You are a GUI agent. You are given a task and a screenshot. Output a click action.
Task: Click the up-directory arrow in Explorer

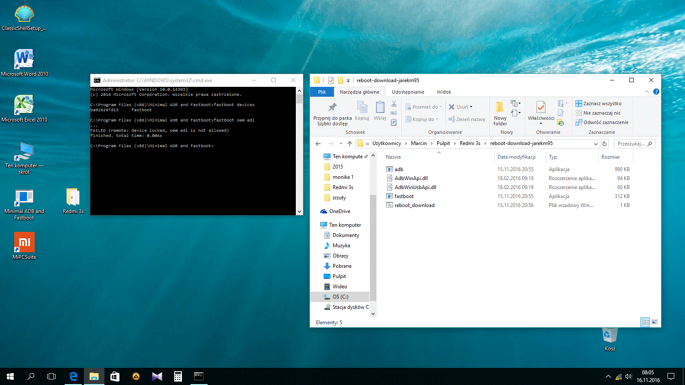(350, 144)
